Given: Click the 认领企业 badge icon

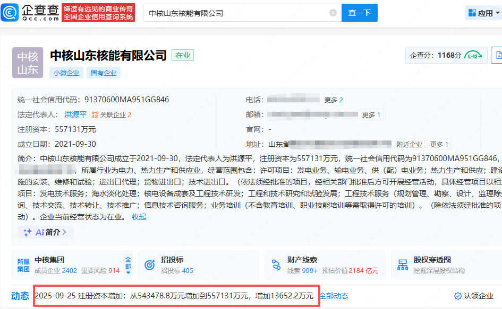Looking at the screenshot, I should pos(457,296).
